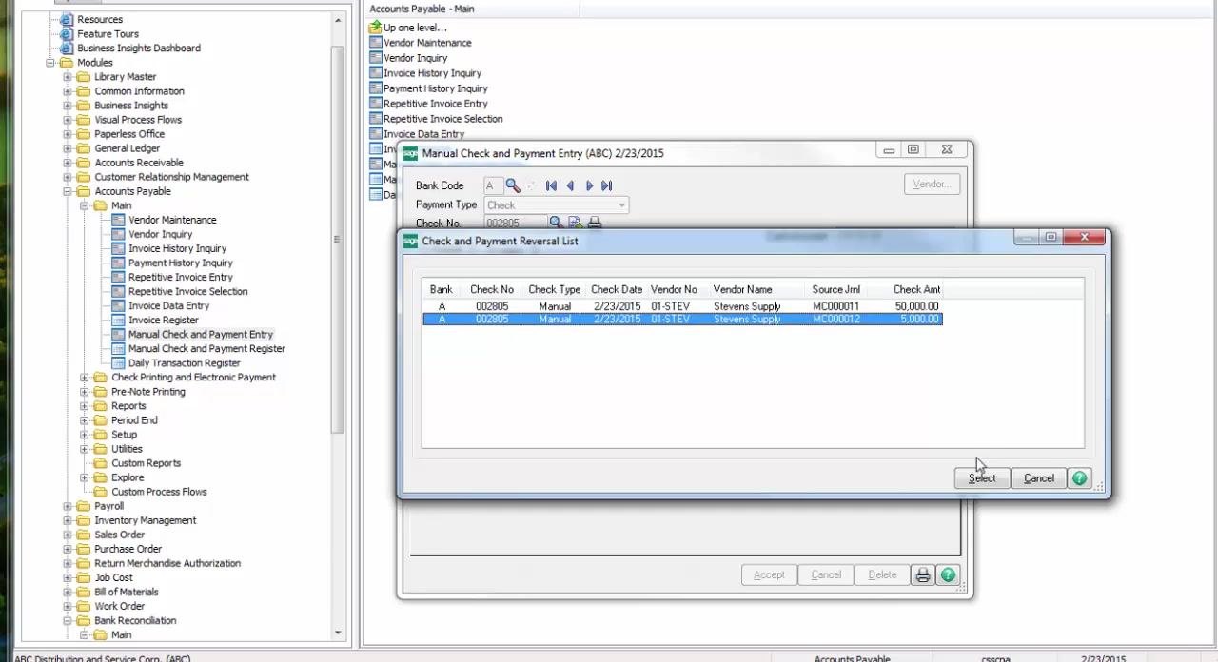Expand the Library Master module folder
1218x662 pixels.
[68, 77]
